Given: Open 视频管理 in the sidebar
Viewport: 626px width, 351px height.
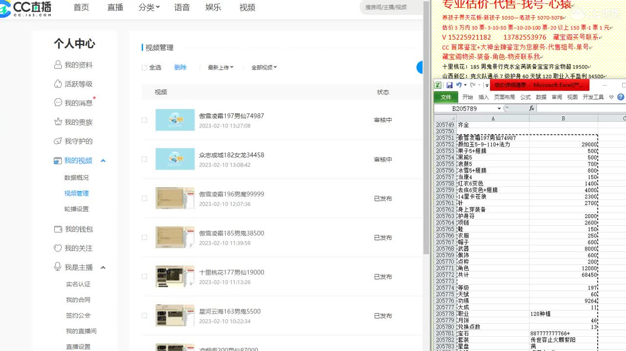Looking at the screenshot, I should coord(76,194).
